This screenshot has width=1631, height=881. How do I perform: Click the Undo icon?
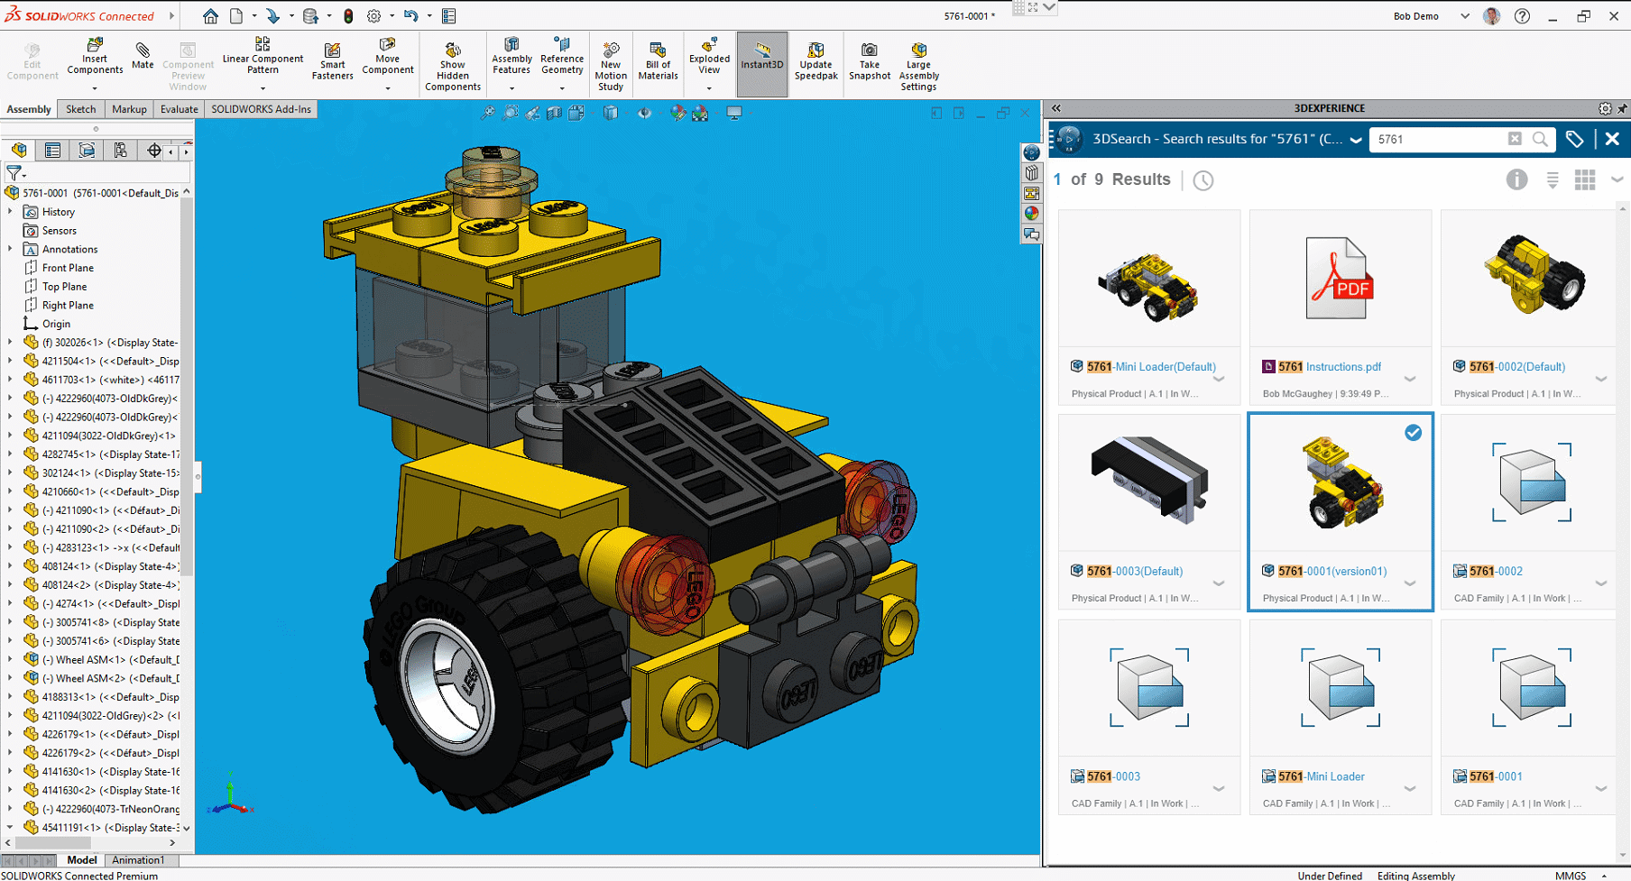(x=410, y=16)
